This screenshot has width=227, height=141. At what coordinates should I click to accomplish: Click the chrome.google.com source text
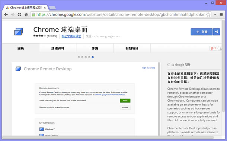[107, 36]
